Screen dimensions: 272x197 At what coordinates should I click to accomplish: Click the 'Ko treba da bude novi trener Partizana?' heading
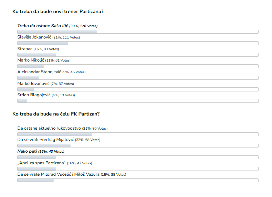point(58,11)
